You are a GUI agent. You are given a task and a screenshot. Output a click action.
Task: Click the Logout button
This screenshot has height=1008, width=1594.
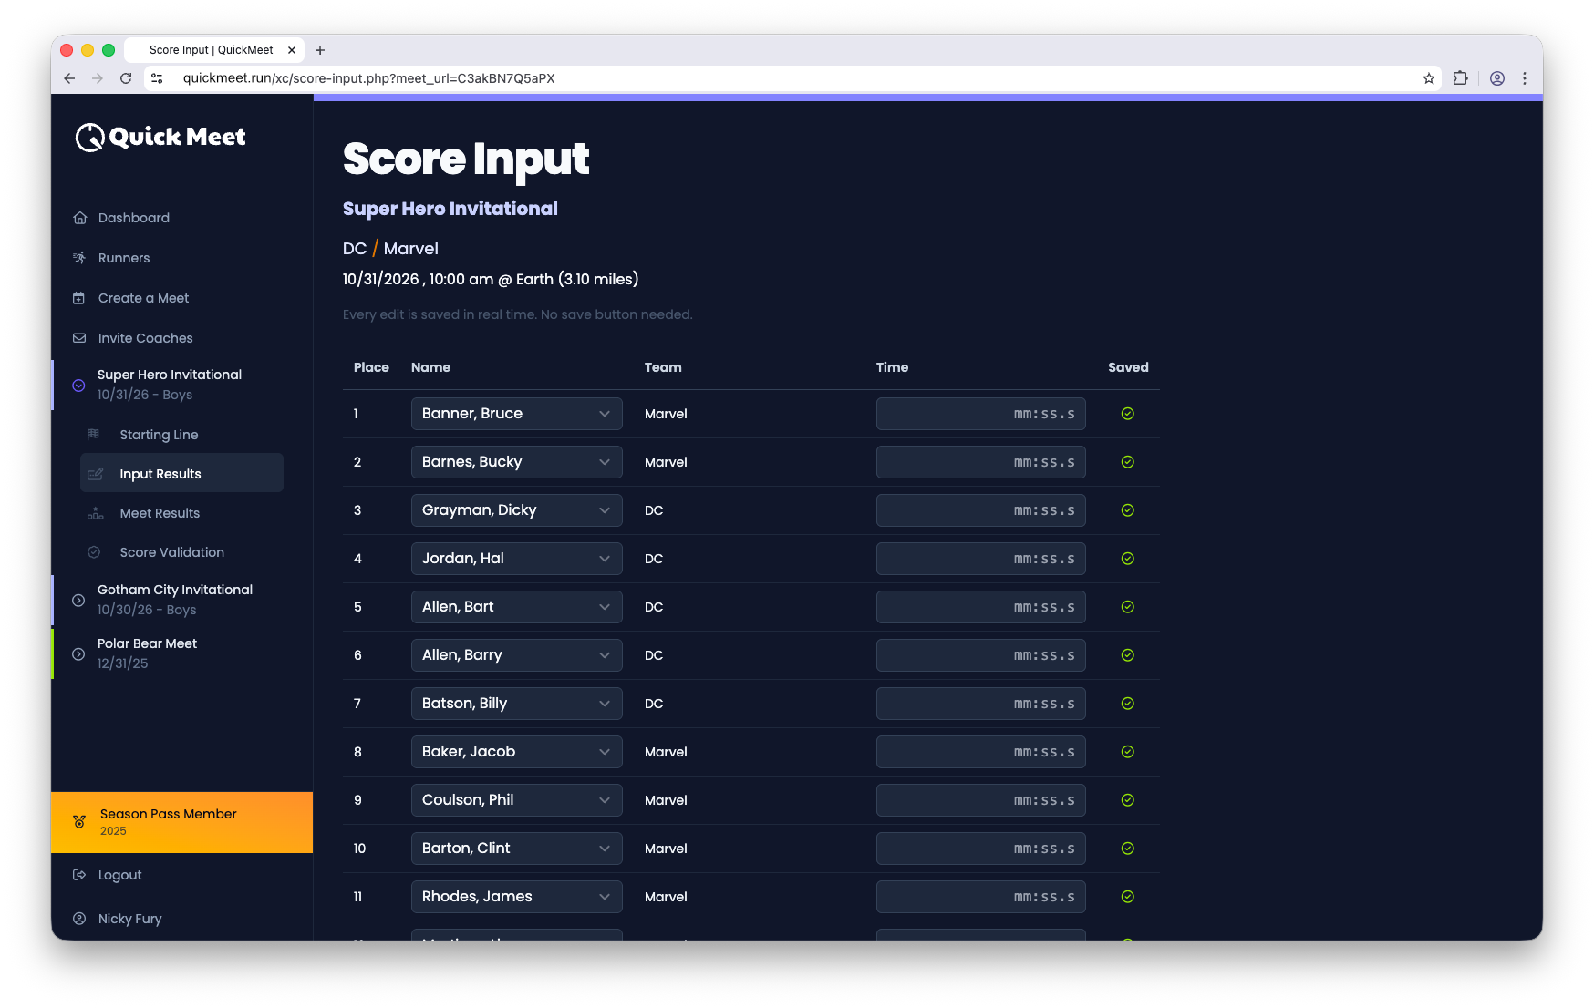point(119,875)
